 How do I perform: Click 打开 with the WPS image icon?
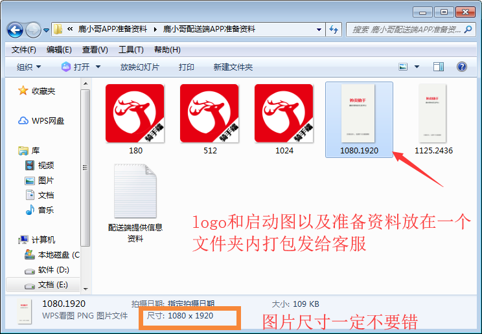[x=76, y=67]
